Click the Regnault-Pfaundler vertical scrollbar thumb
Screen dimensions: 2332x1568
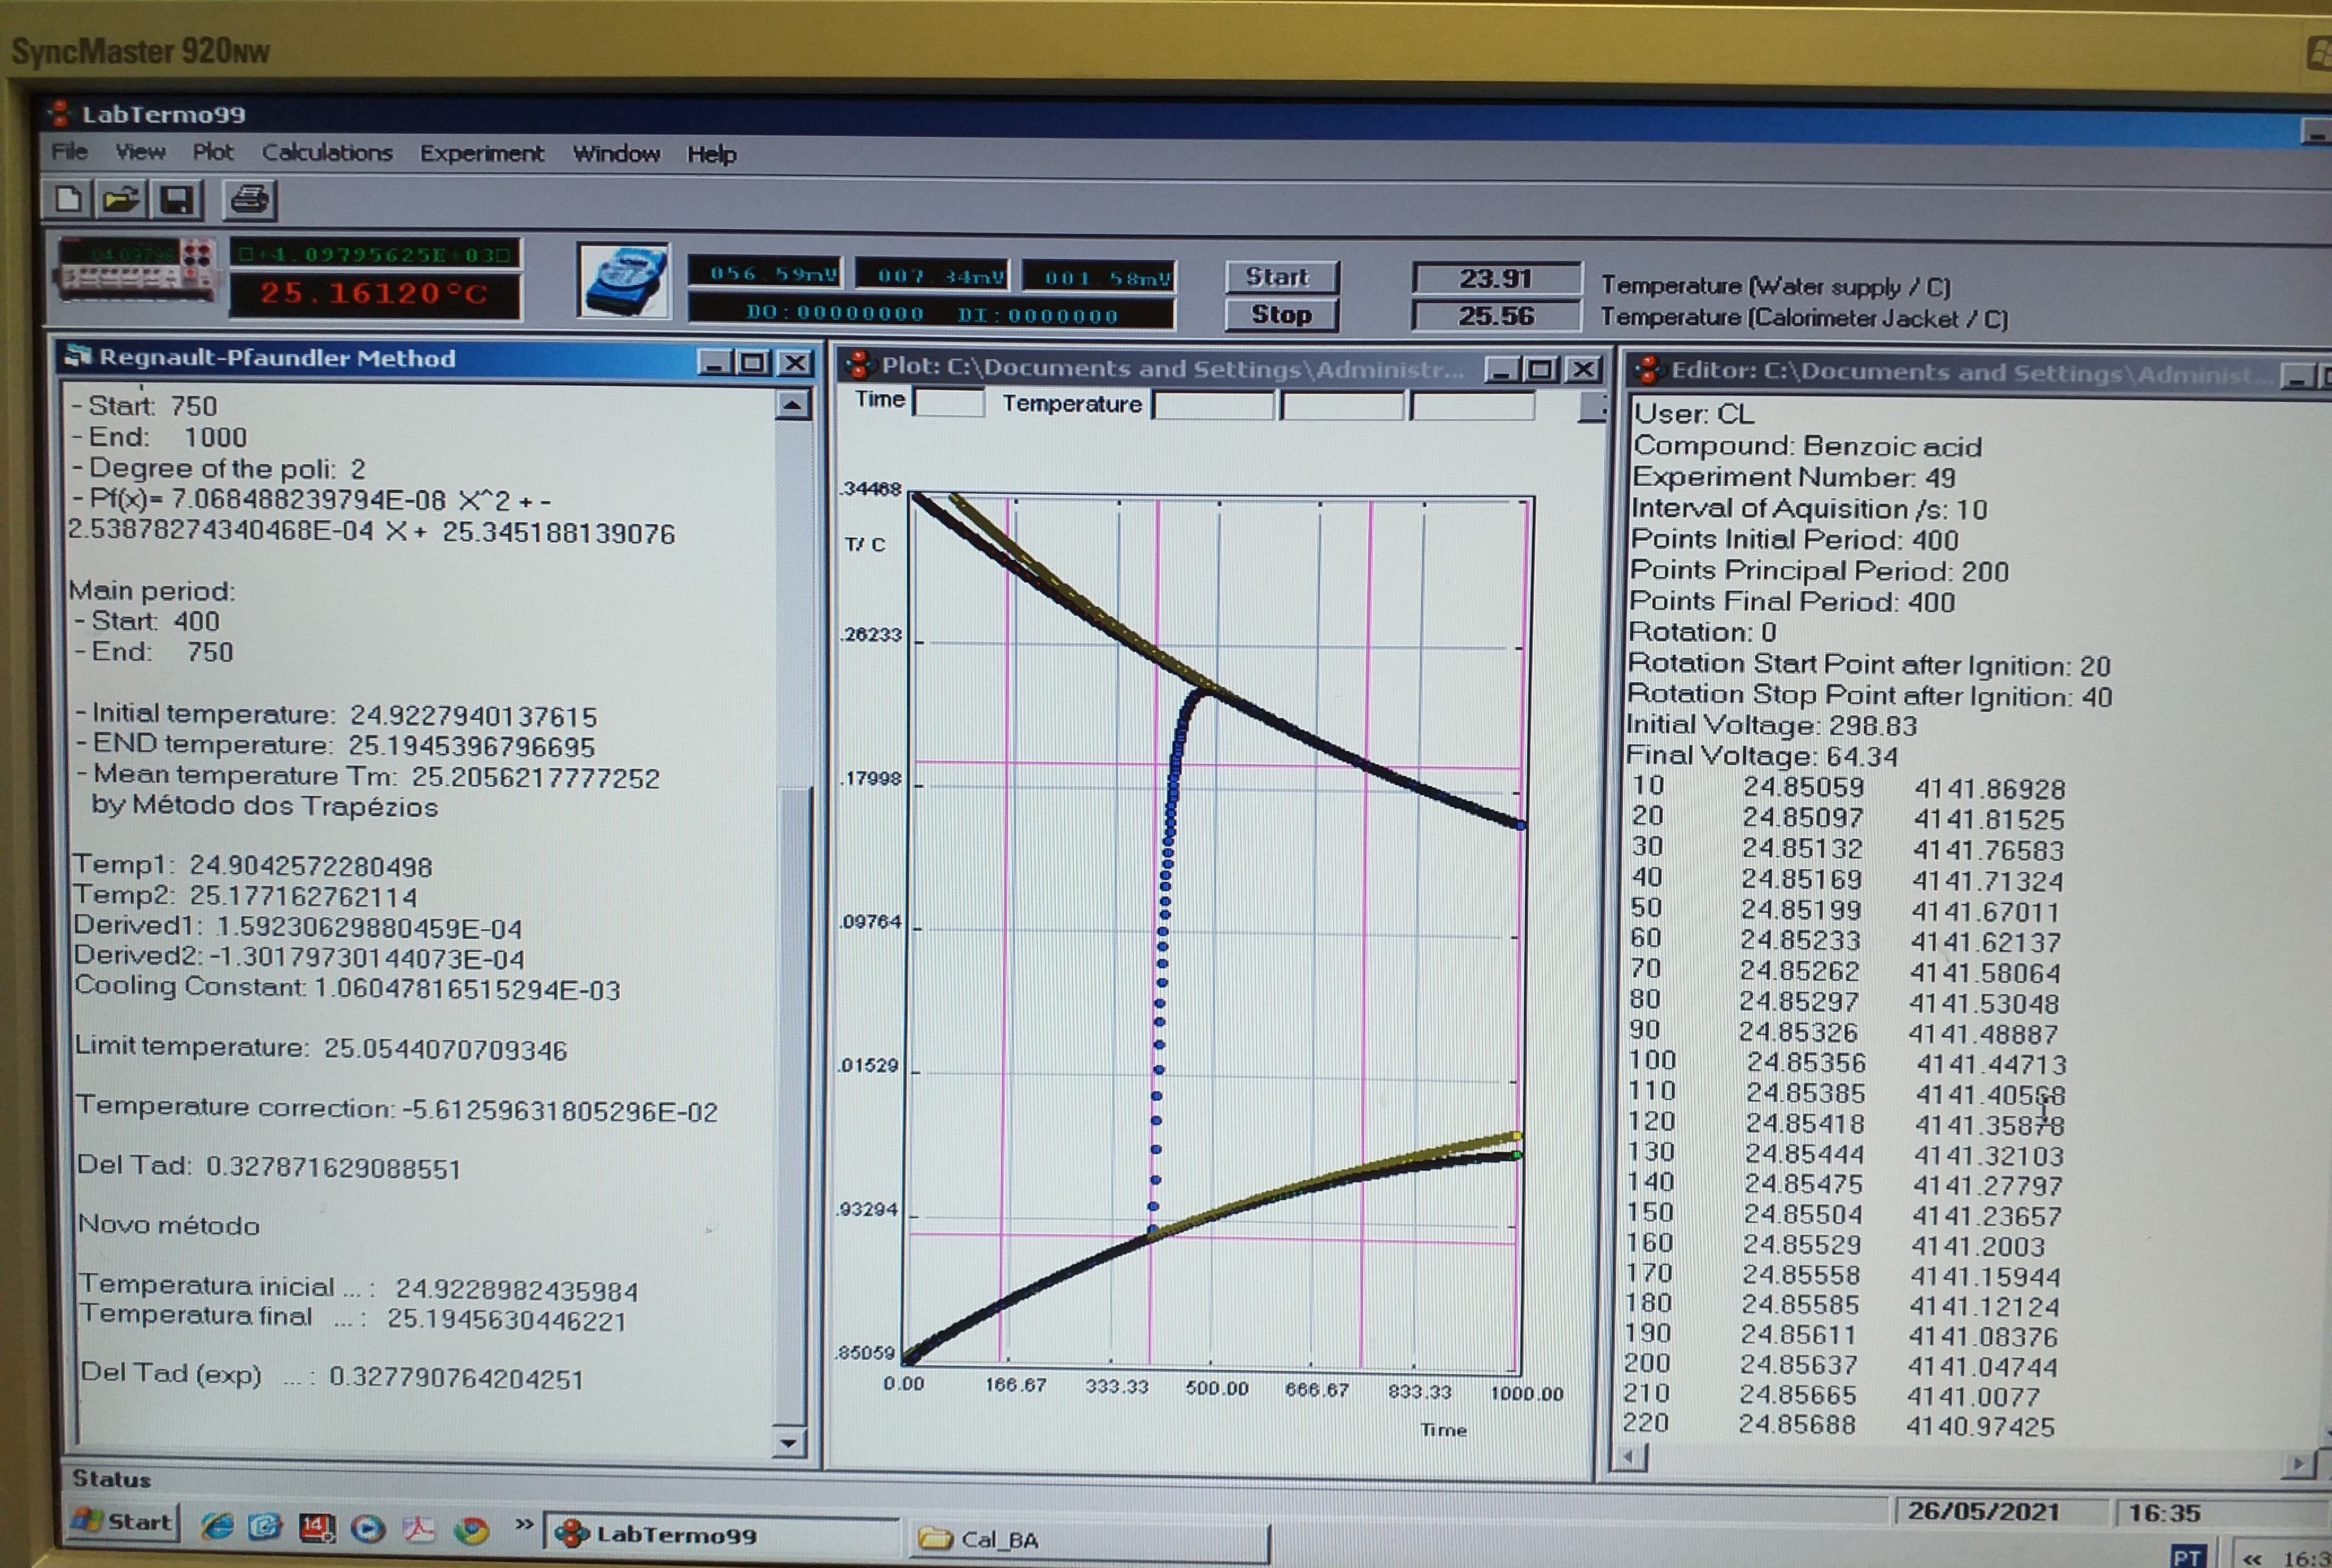coord(795,1105)
